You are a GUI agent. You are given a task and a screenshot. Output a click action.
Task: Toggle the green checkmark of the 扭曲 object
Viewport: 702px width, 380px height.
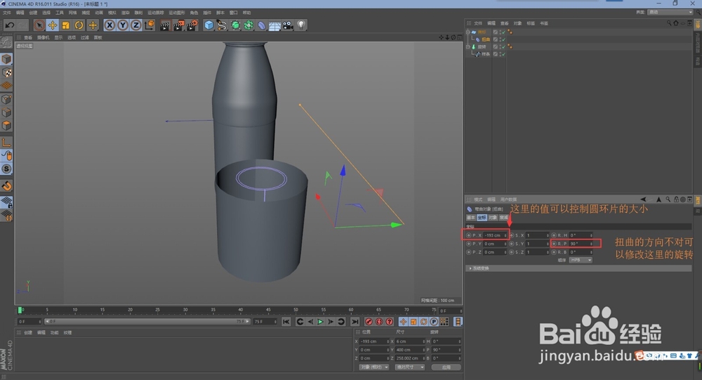[x=502, y=39]
